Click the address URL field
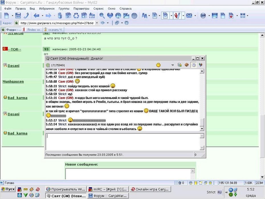Screen dimensions: 265x199 (57, 23)
